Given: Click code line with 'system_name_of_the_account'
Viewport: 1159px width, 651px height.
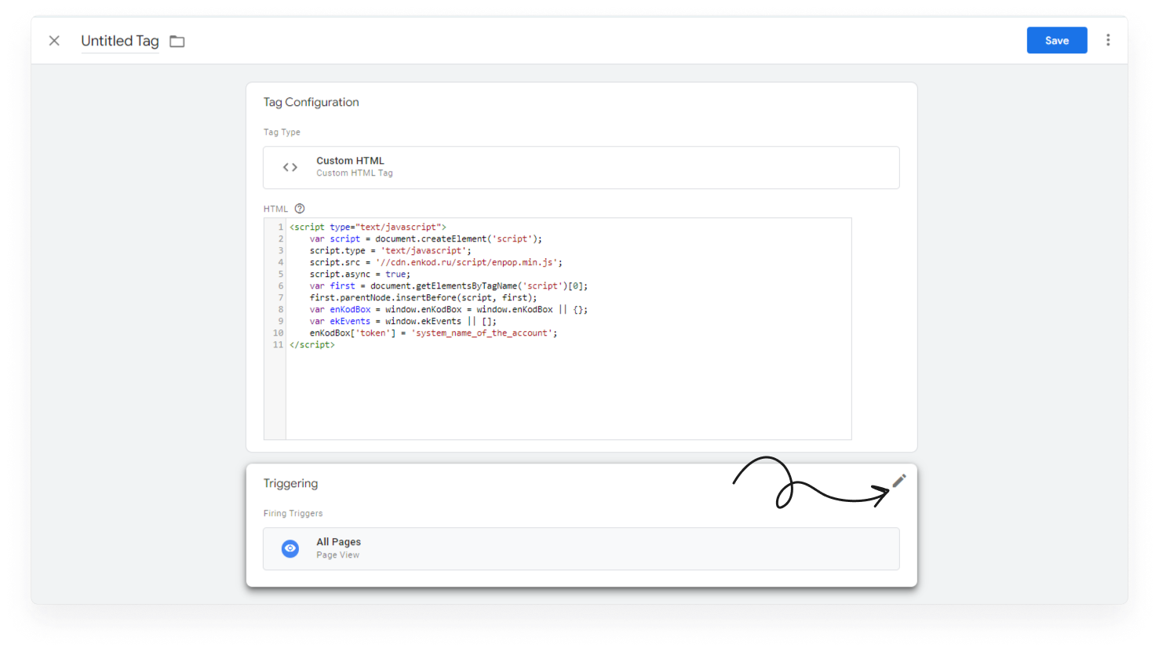Looking at the screenshot, I should 433,333.
